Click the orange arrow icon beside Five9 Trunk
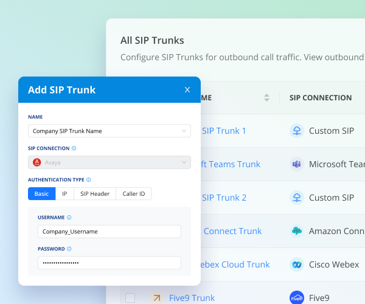The image size is (365, 304). pos(157,298)
